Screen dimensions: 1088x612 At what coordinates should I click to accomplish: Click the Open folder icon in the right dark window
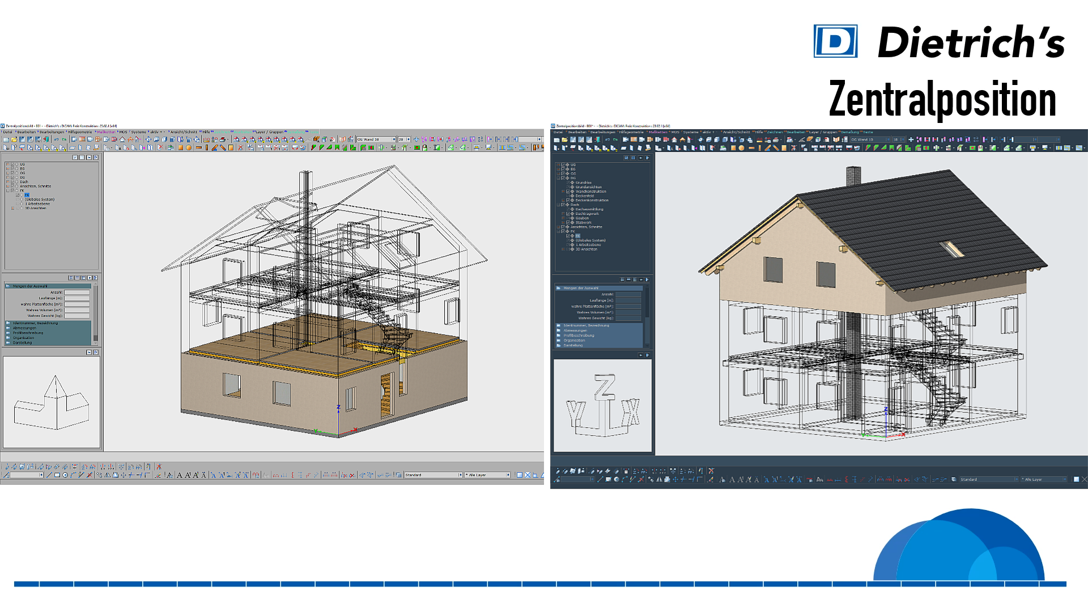pos(564,139)
